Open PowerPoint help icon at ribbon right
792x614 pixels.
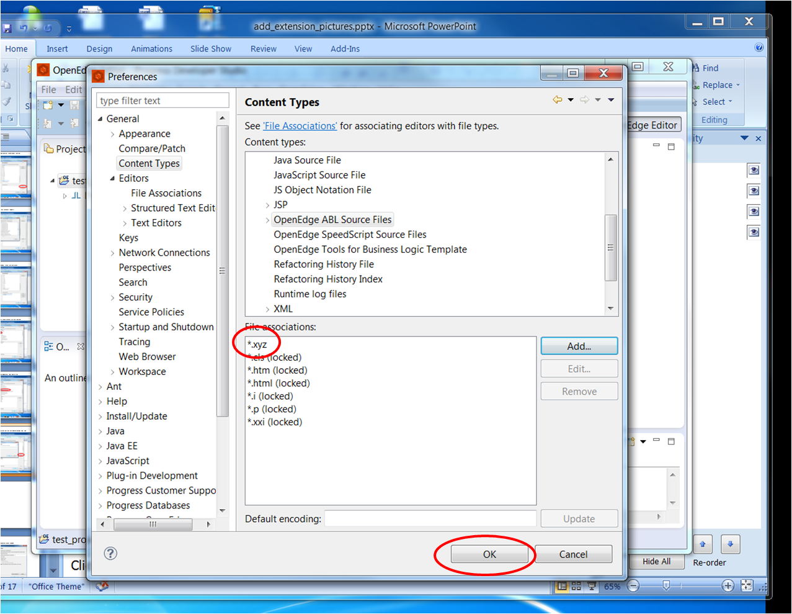pyautogui.click(x=759, y=48)
